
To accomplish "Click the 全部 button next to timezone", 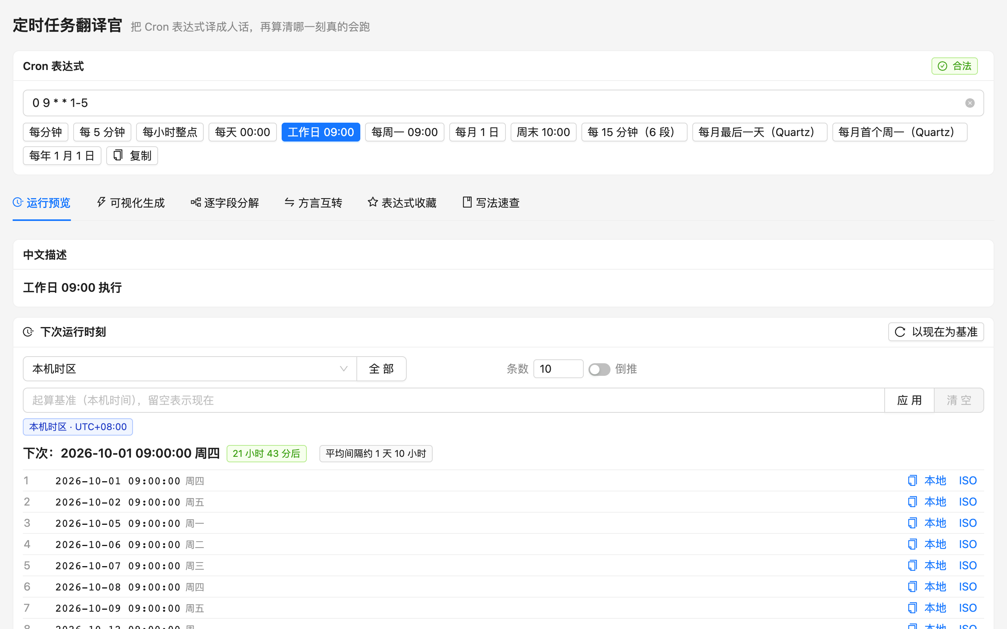I will (x=381, y=369).
